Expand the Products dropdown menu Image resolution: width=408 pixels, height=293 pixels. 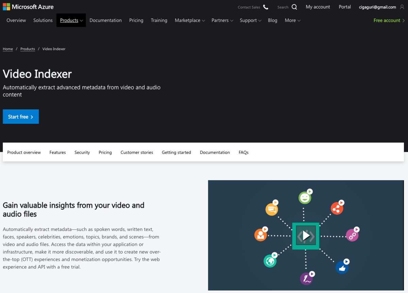(71, 20)
